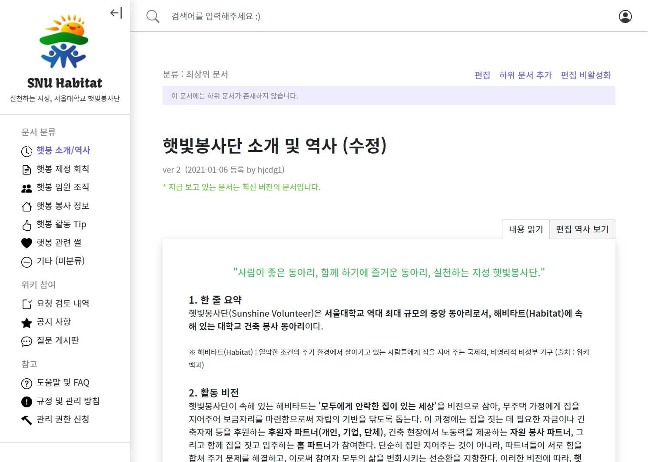Viewport: 648px width, 462px height.
Task: Click the SNU Habitat logo image
Action: point(64,42)
